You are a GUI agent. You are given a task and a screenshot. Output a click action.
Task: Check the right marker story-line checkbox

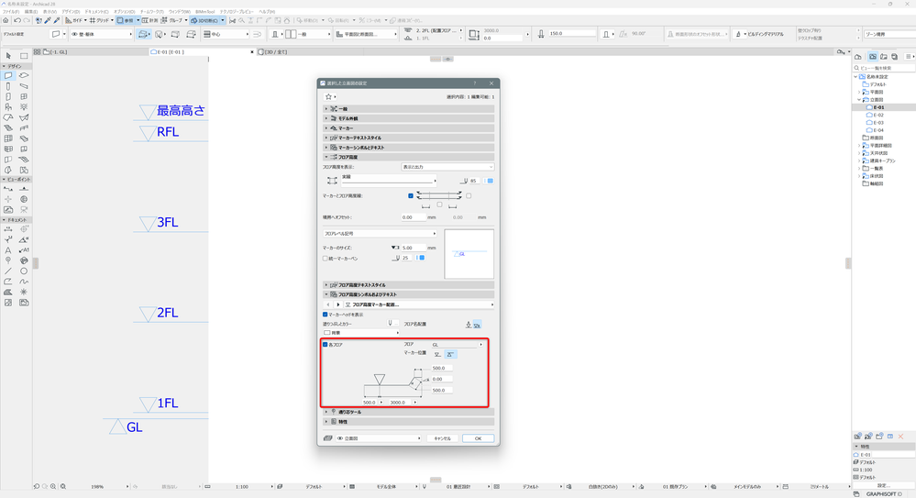click(469, 196)
